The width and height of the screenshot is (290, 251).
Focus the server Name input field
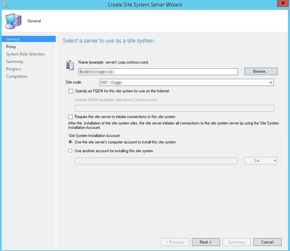pyautogui.click(x=158, y=72)
